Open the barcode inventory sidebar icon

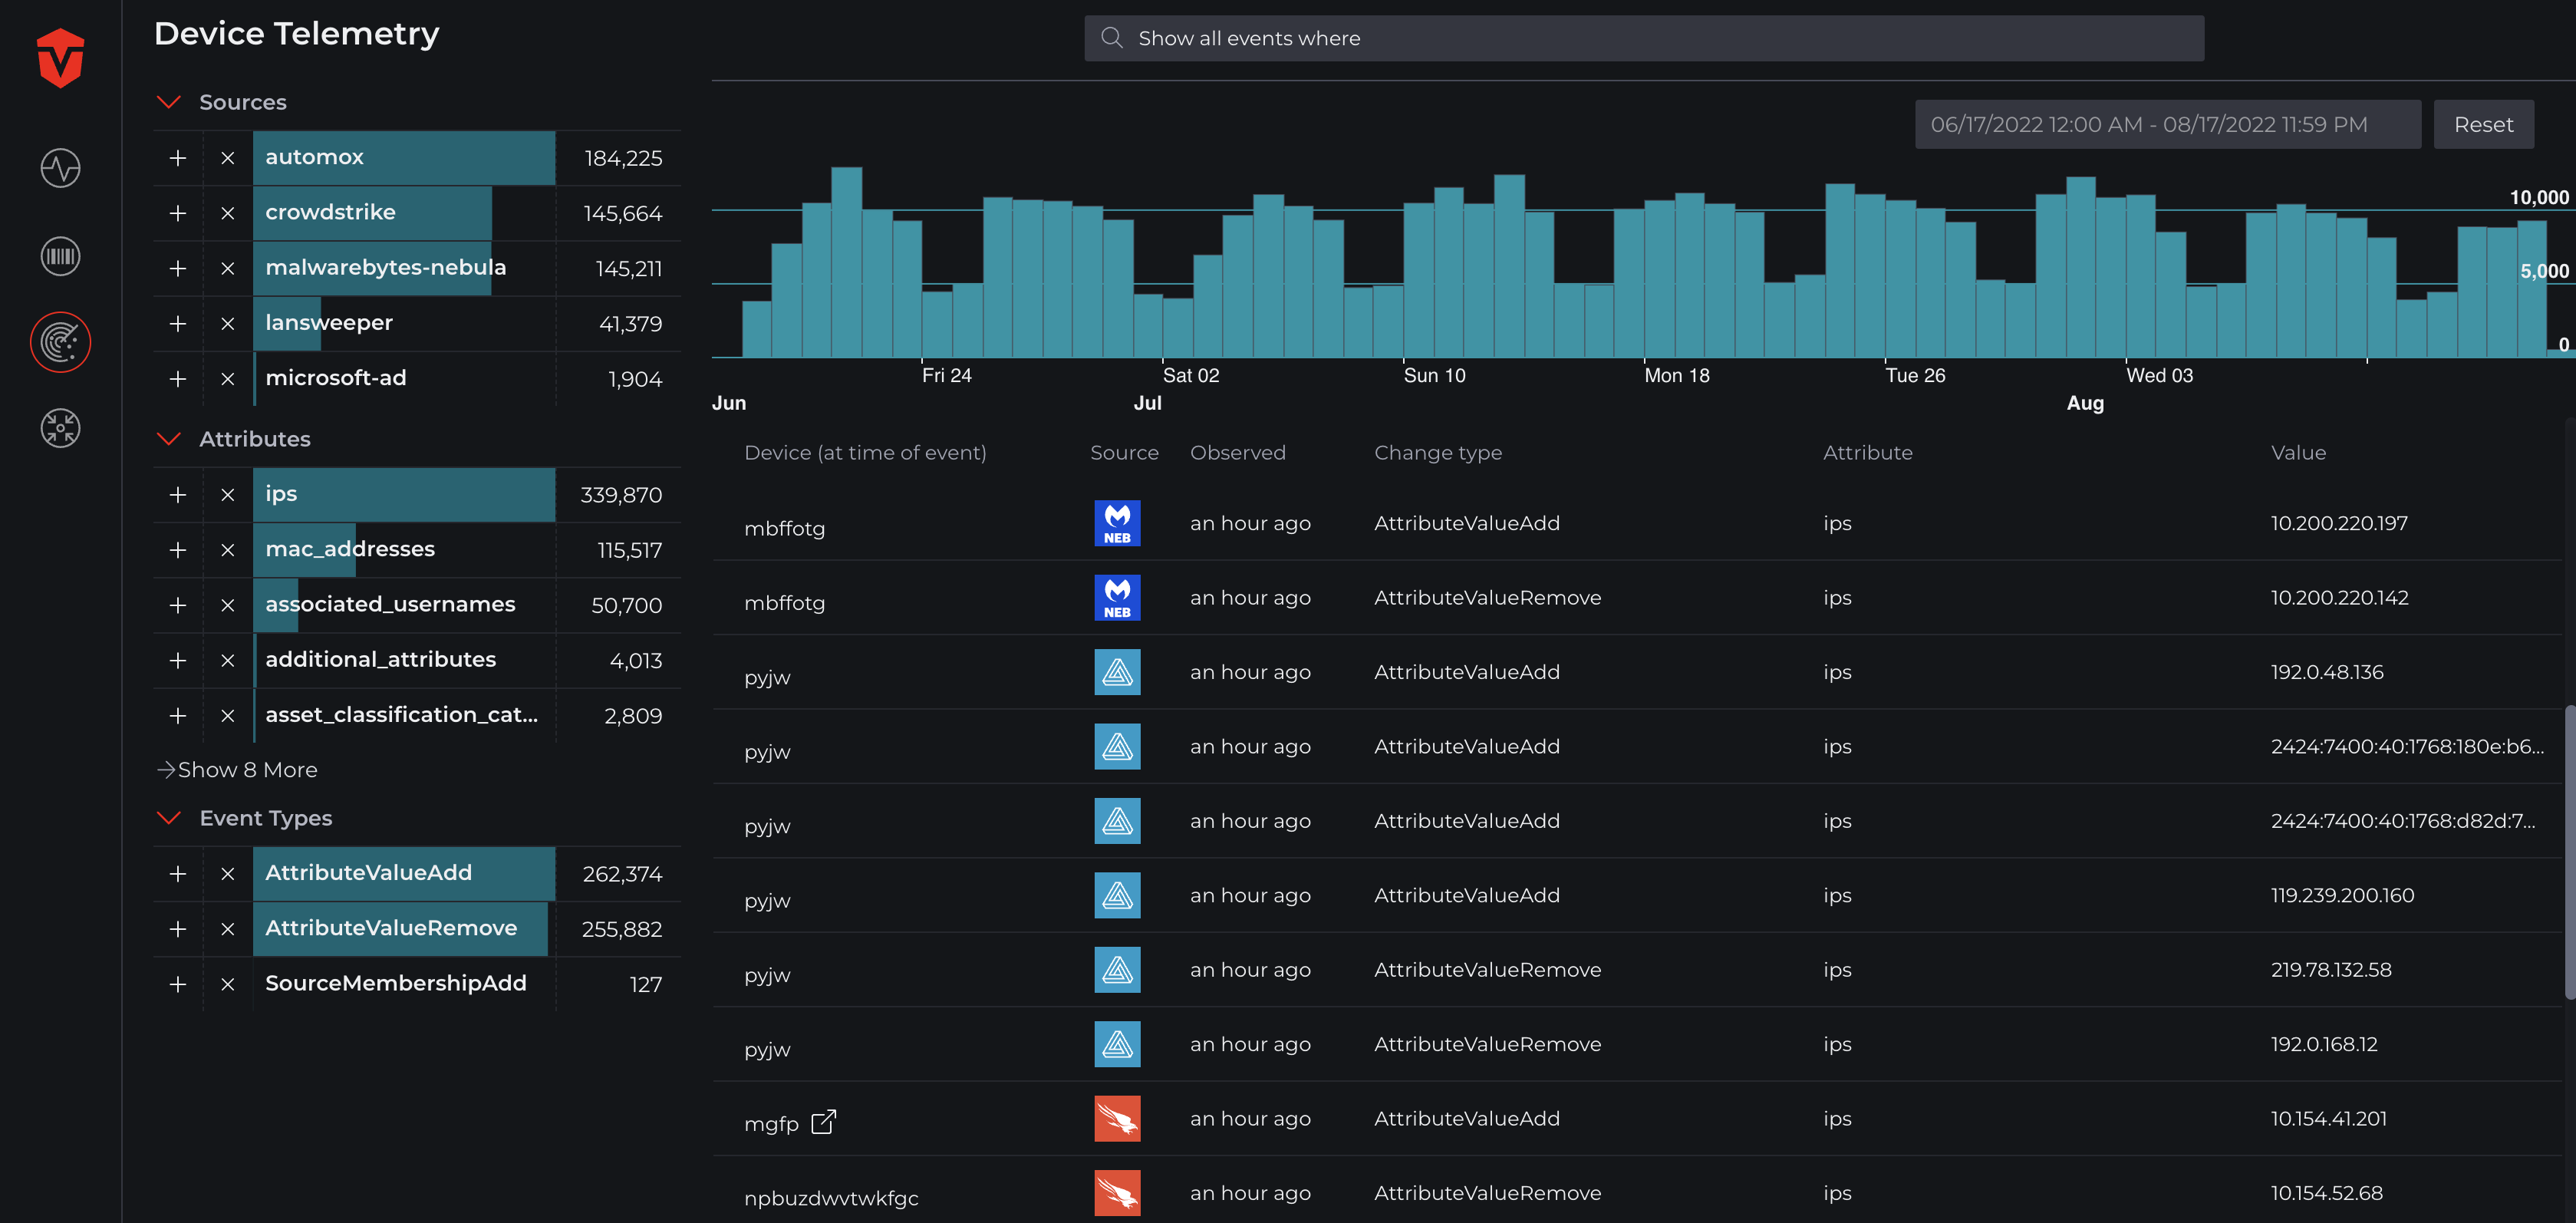click(x=60, y=256)
